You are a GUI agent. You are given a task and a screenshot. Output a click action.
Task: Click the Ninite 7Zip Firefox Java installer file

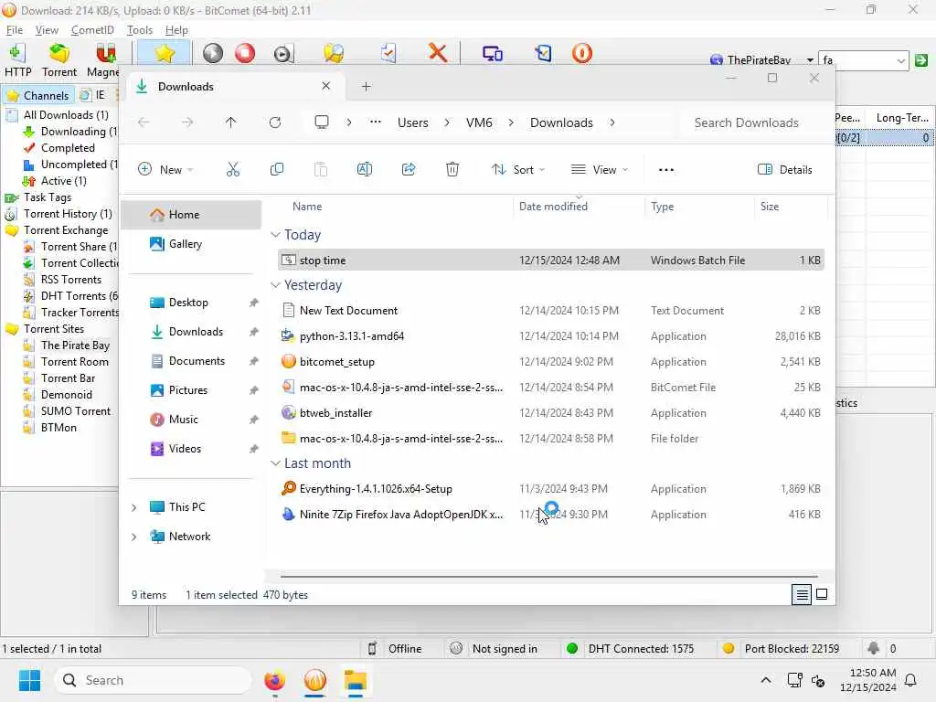[550, 515]
